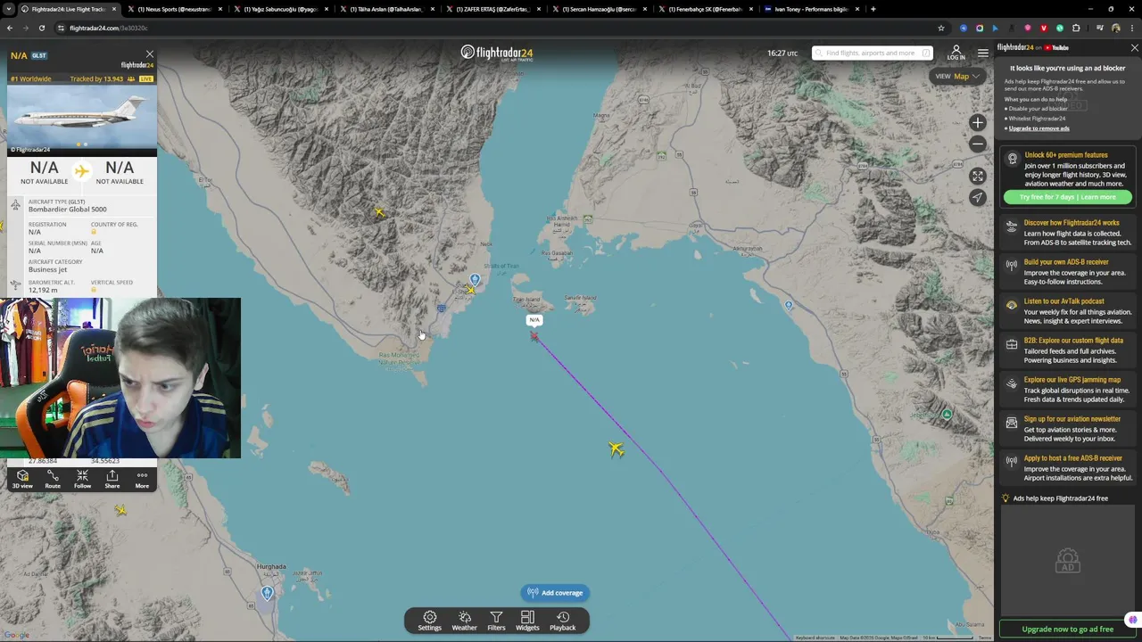Screen dimensions: 1142x642
Task: Open the hamburger main menu
Action: tap(982, 53)
